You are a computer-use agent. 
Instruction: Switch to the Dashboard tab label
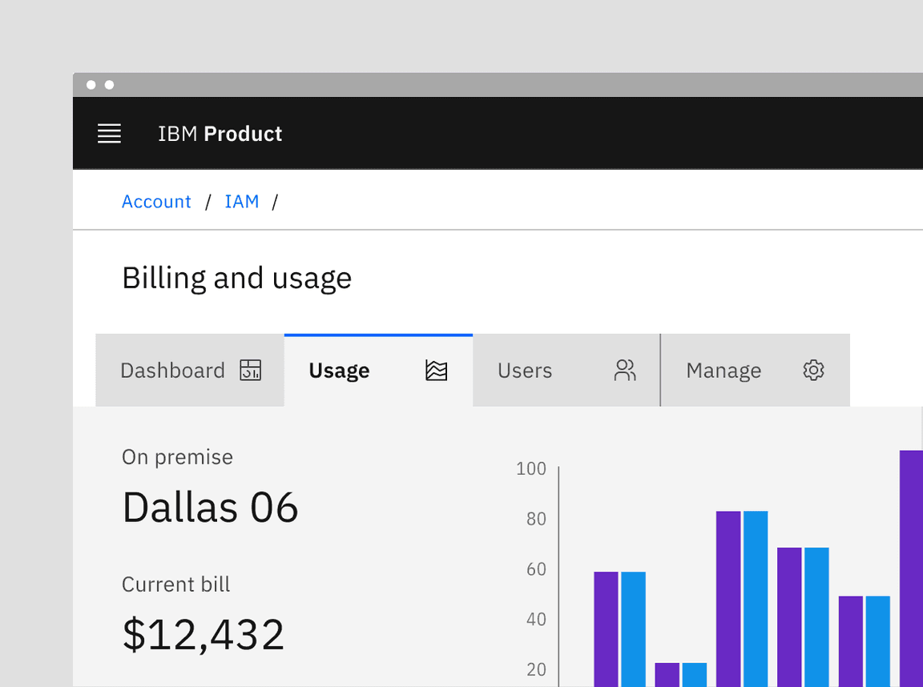point(172,371)
